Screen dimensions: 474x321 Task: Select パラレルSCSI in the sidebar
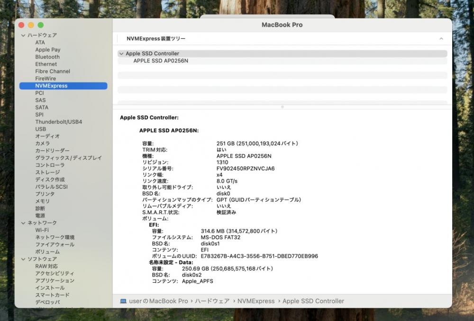[51, 187]
